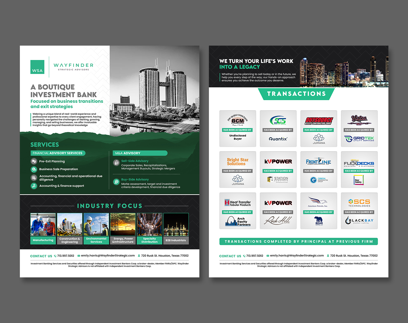
Task: Click the 'A BOUTIQUE INVESTMENT BANK' heading
Action: (64, 91)
